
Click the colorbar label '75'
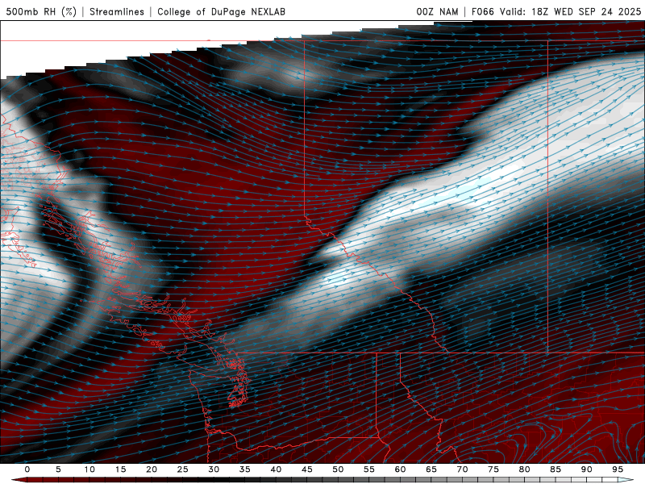click(x=493, y=469)
